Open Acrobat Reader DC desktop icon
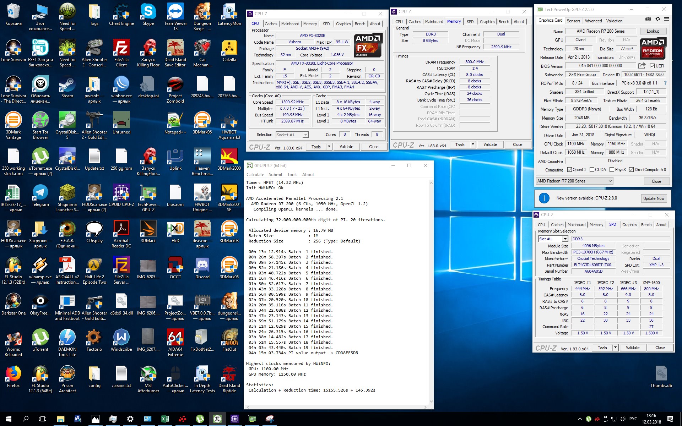682x426 pixels. click(x=121, y=234)
